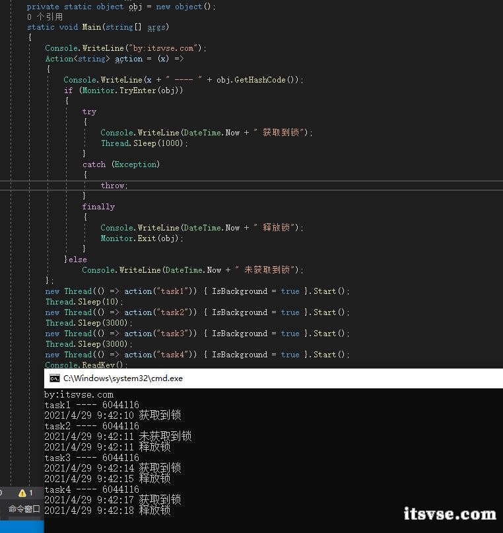Click the "by:itsvse.com" string in code
The height and width of the screenshot is (533, 503).
click(164, 48)
